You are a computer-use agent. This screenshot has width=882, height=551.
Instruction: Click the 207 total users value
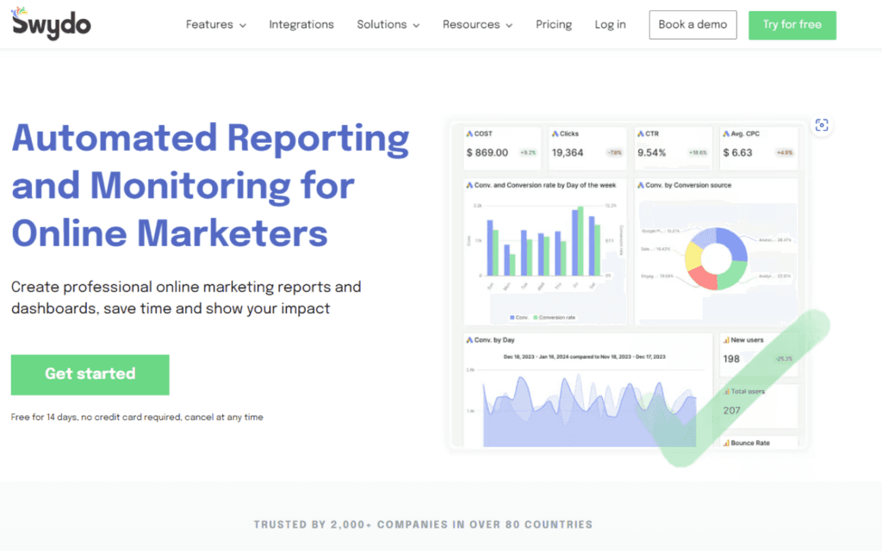tap(731, 411)
